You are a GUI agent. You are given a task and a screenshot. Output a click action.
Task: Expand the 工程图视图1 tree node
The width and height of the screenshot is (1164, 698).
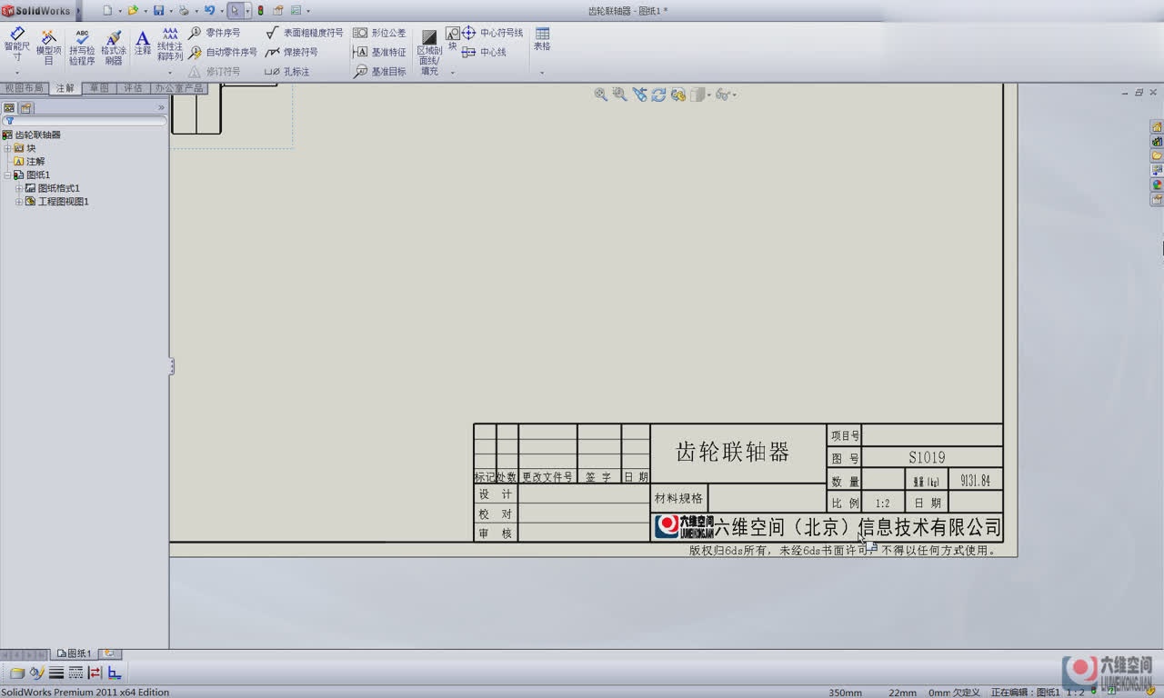click(x=18, y=202)
